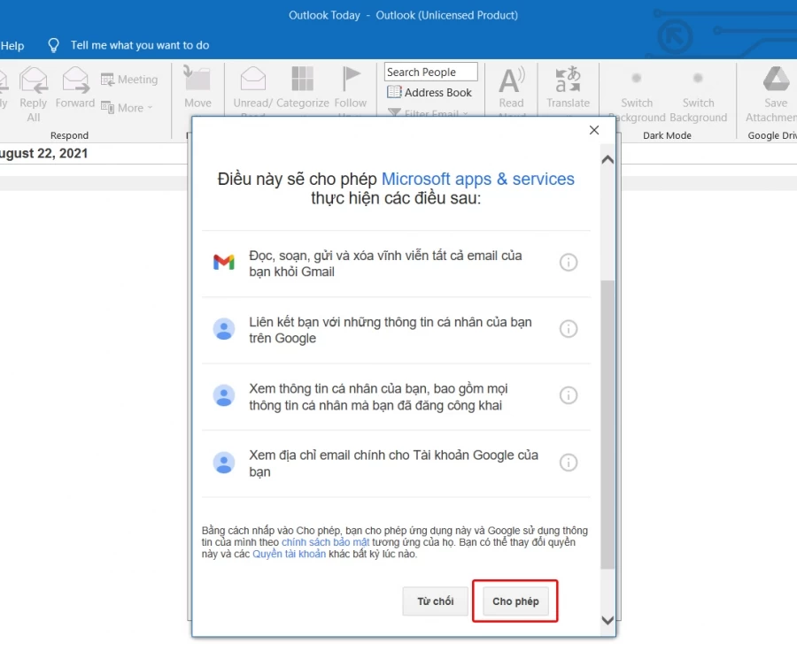Viewport: 797px width, 651px height.
Task: Click the Reply All icon in Outlook ribbon
Action: 34,80
